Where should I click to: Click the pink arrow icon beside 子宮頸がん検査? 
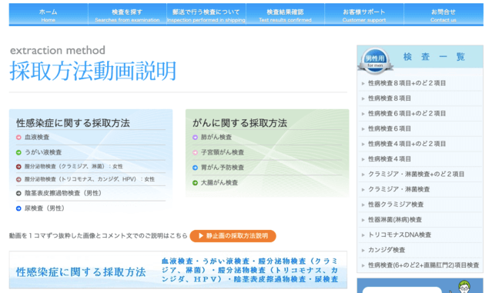click(x=195, y=152)
